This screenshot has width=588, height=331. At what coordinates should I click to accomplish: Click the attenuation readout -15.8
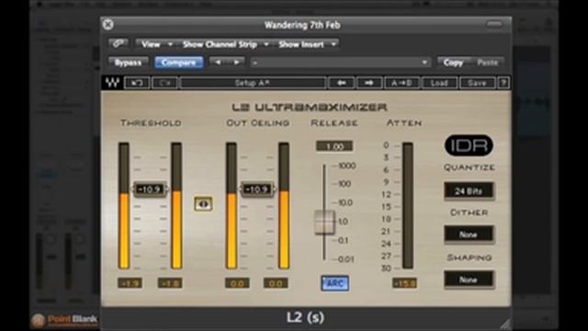[x=404, y=283]
